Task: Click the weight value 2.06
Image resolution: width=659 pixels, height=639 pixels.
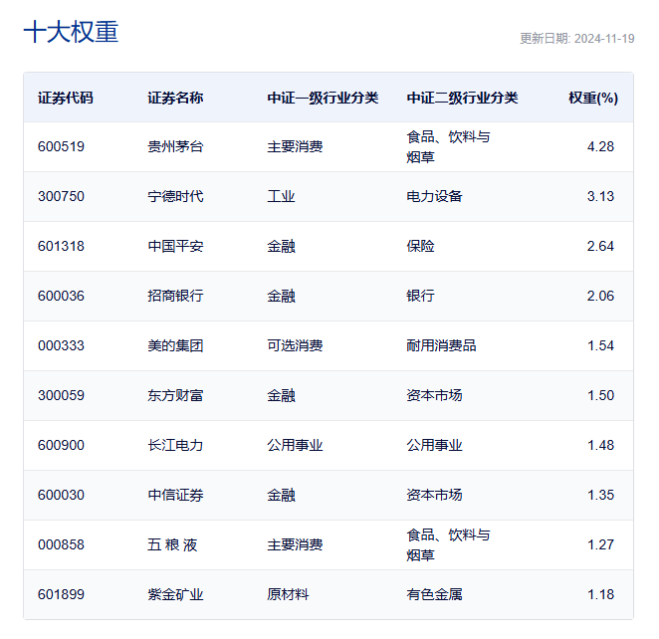Action: (600, 296)
